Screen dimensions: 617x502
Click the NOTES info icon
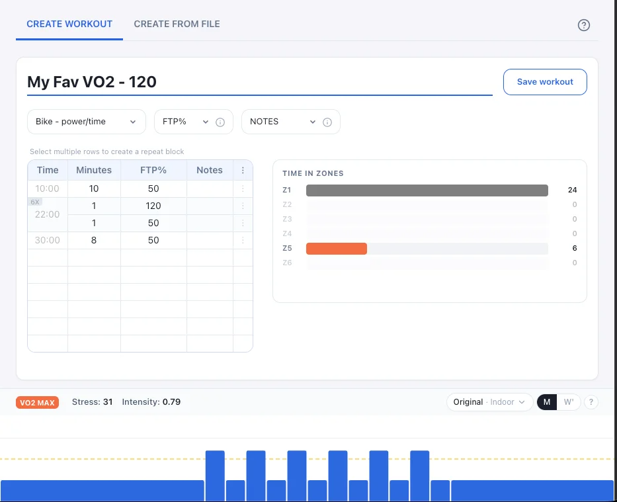[327, 121]
